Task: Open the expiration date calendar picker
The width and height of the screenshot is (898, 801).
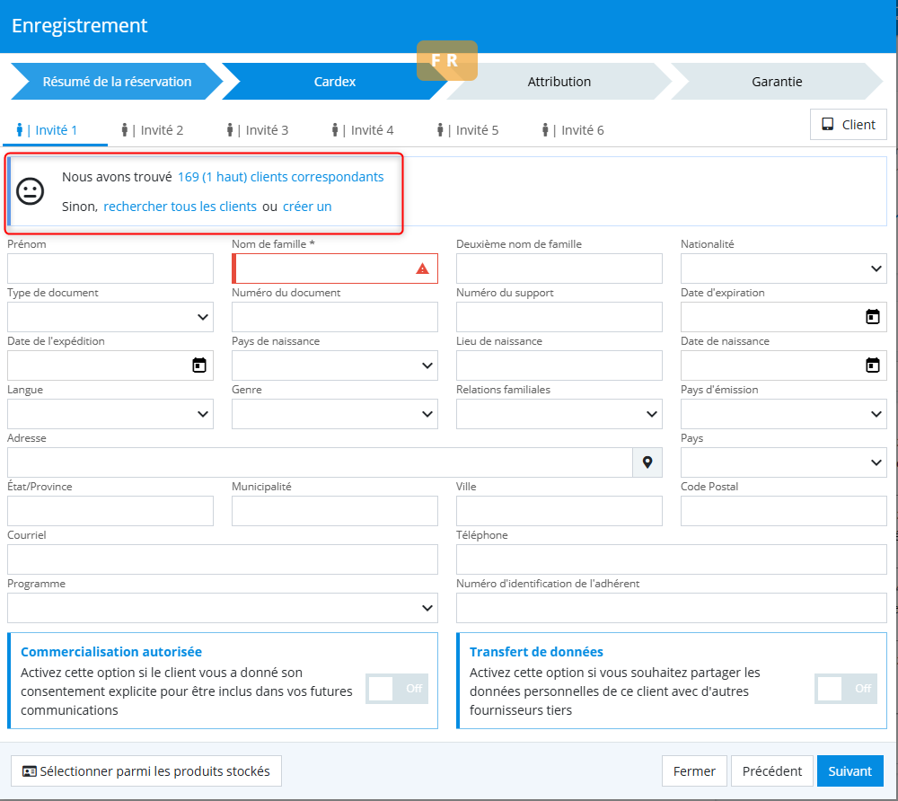Action: (x=871, y=317)
